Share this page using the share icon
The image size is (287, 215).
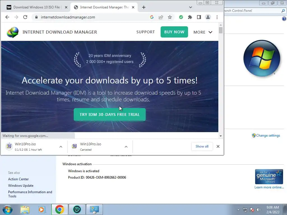click(x=161, y=17)
